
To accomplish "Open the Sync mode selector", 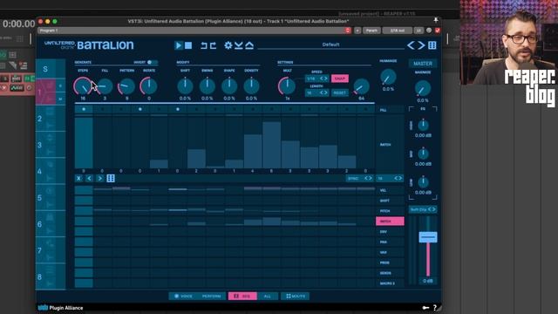I will point(360,178).
